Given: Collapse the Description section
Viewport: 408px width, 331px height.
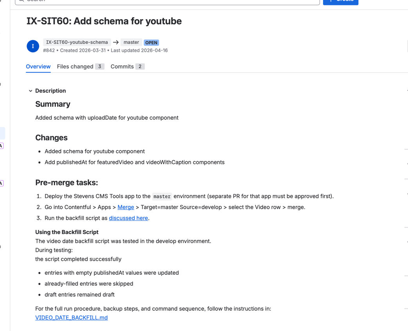Looking at the screenshot, I should pos(31,91).
